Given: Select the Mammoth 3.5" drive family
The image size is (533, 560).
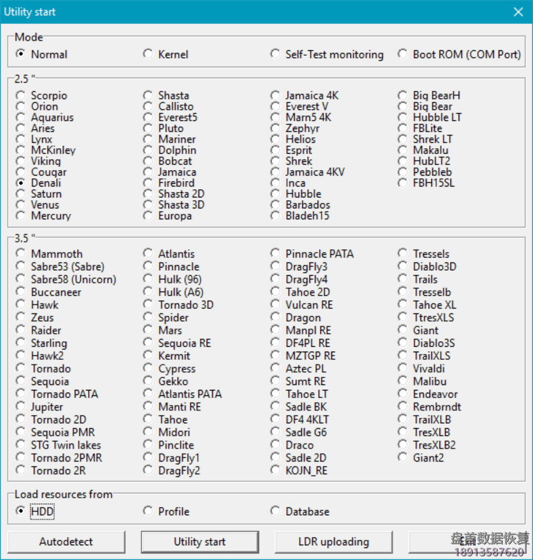Looking at the screenshot, I should pos(21,253).
